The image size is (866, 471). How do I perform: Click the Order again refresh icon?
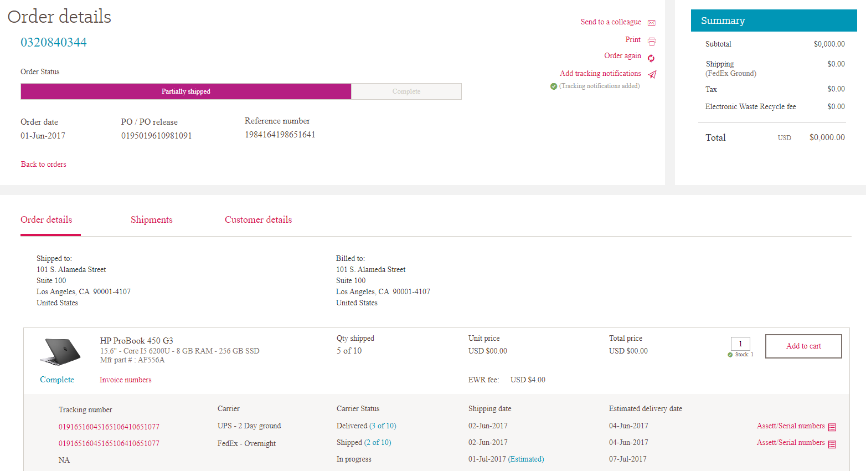click(651, 58)
